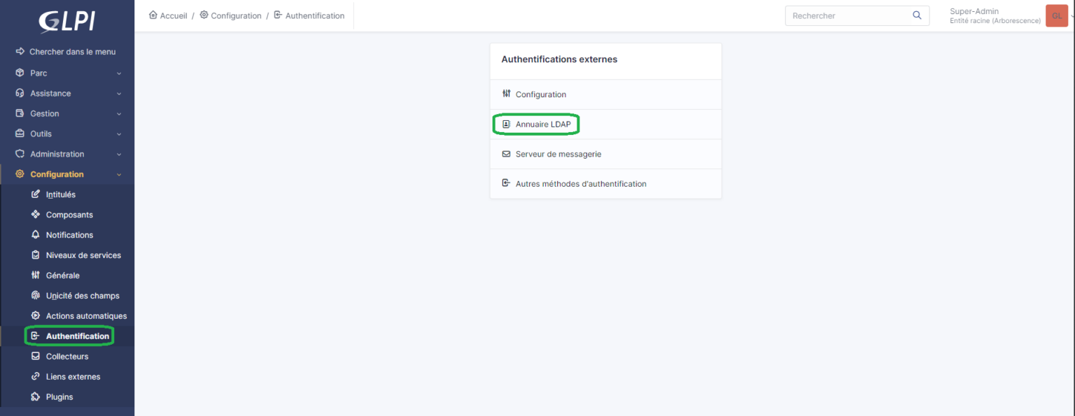Open the Annuaire LDAP link
The image size is (1075, 416).
[542, 124]
